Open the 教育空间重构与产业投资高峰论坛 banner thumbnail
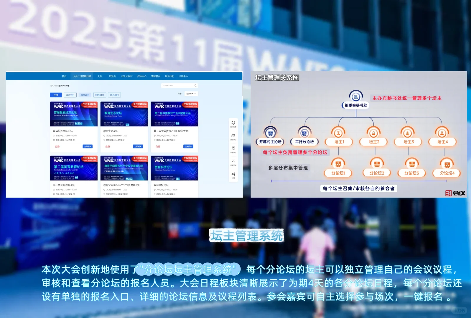 click(124, 168)
